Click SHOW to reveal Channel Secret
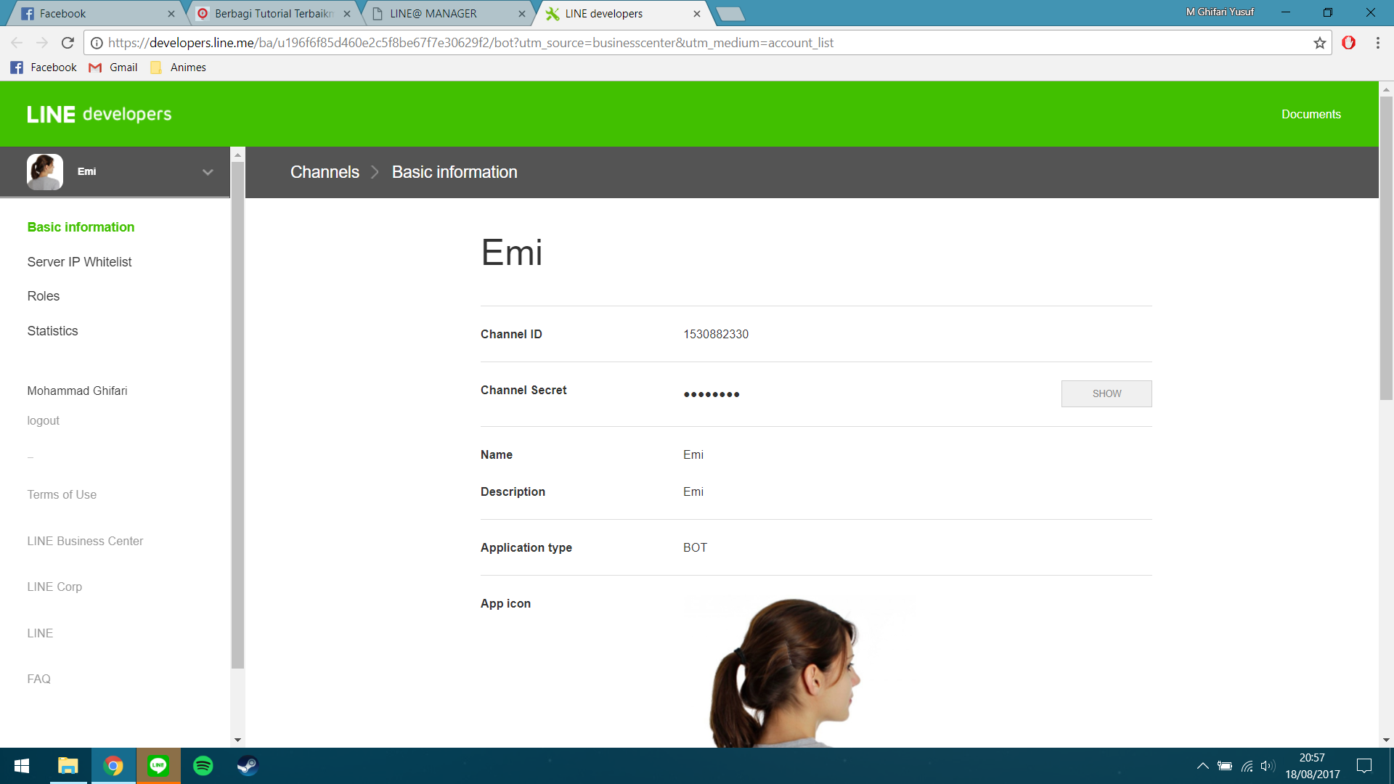1394x784 pixels. click(x=1106, y=393)
